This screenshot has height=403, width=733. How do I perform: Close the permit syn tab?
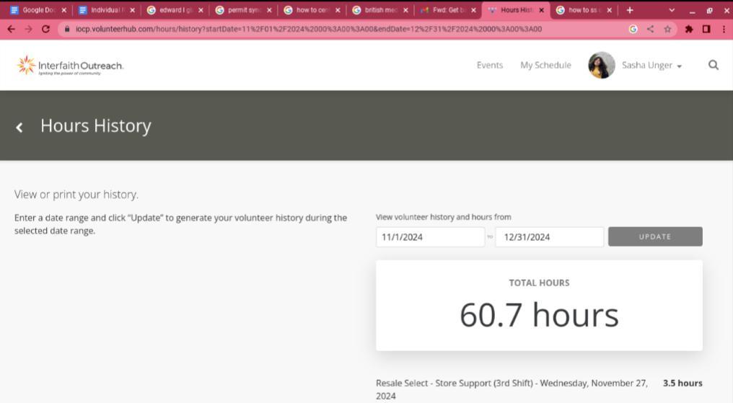[269, 10]
